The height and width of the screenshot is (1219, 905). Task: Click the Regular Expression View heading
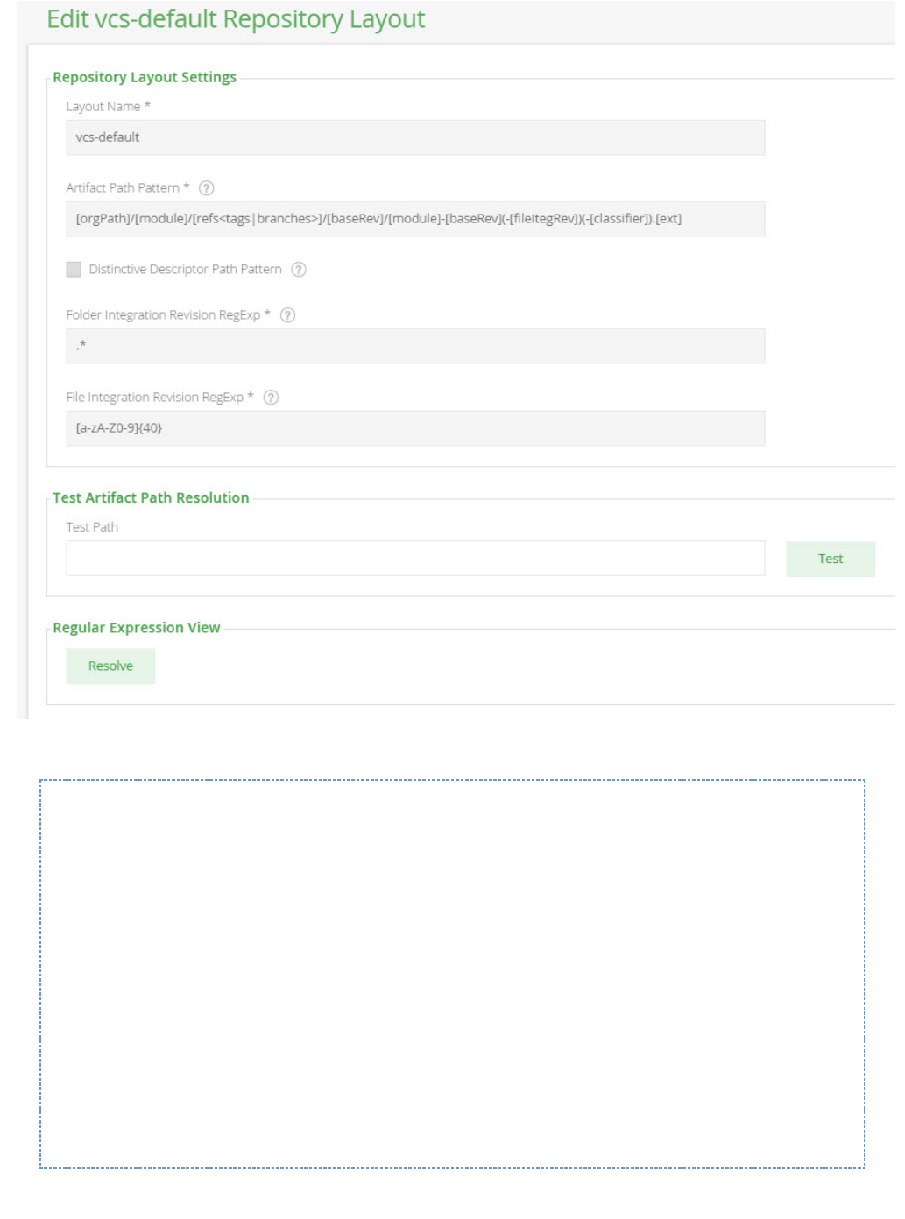tap(137, 628)
